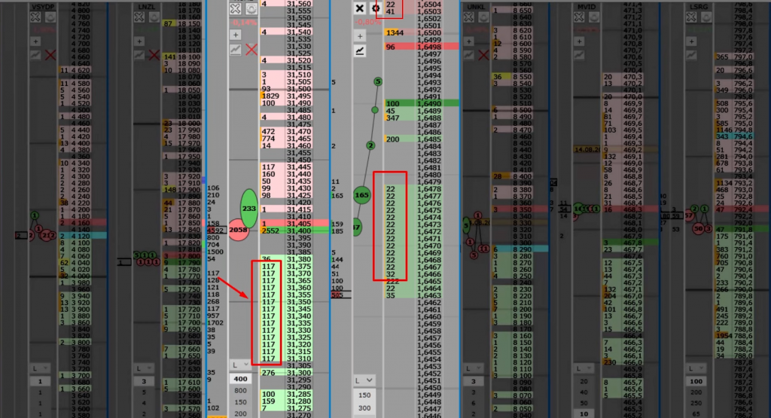771x418 pixels.
Task: Click the plus icon under -0,14% change
Action: tap(236, 35)
